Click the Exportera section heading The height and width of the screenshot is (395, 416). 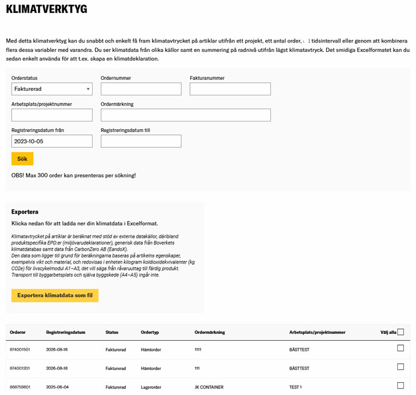pos(24,212)
